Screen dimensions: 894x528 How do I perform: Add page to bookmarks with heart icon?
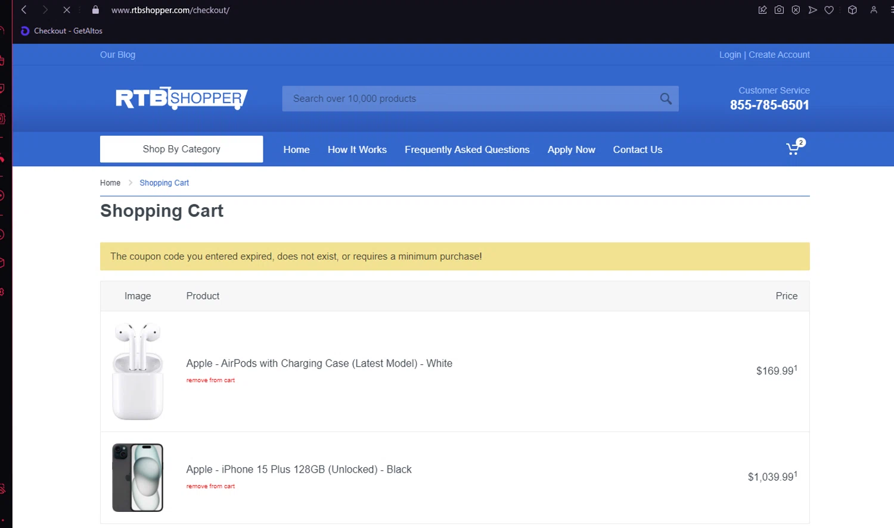(829, 10)
